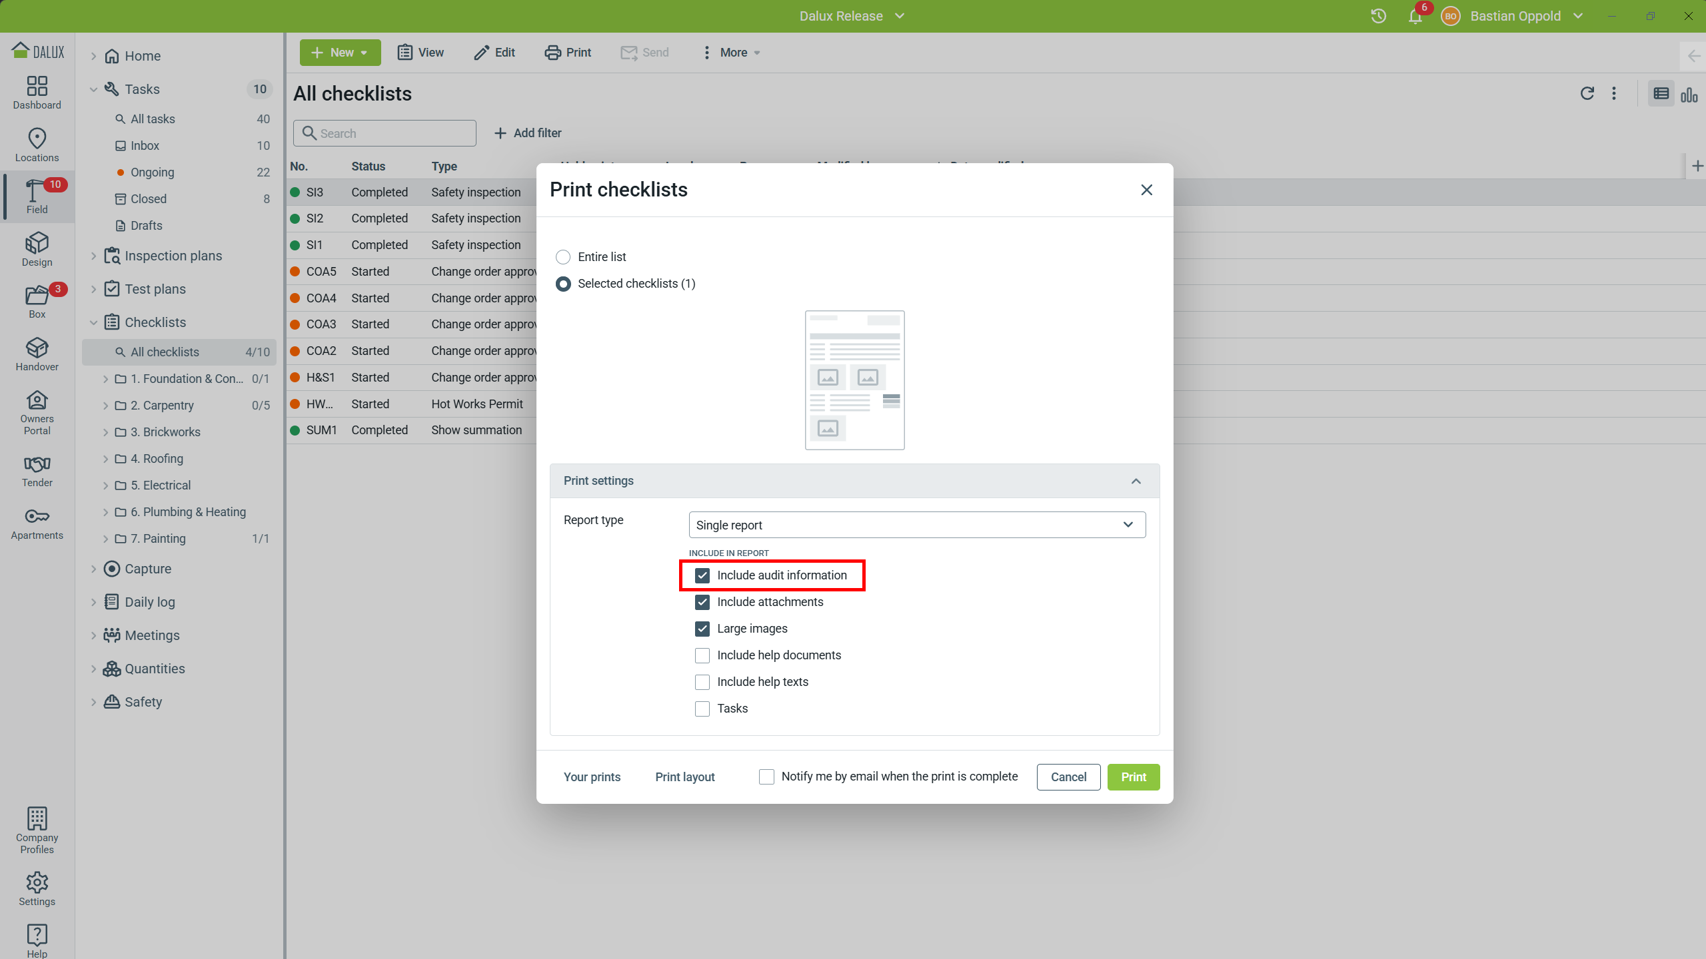Open Your prints link
The image size is (1706, 959).
592,777
